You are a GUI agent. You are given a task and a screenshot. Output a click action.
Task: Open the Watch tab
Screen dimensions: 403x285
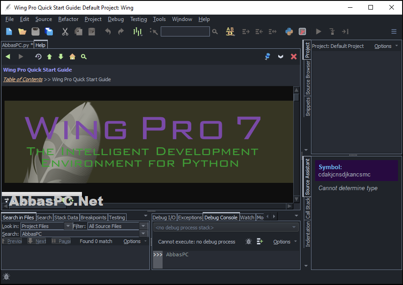(247, 218)
